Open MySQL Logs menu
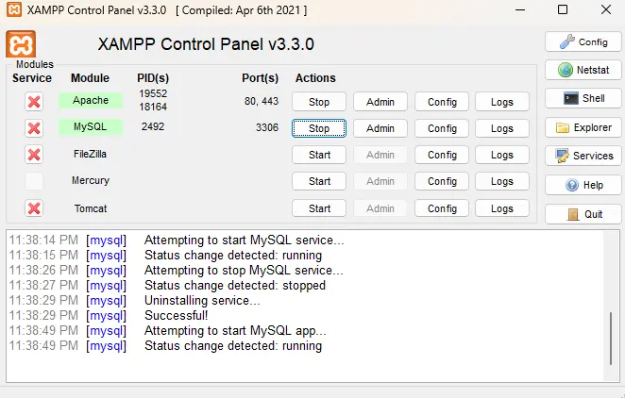The height and width of the screenshot is (398, 625). click(x=502, y=128)
